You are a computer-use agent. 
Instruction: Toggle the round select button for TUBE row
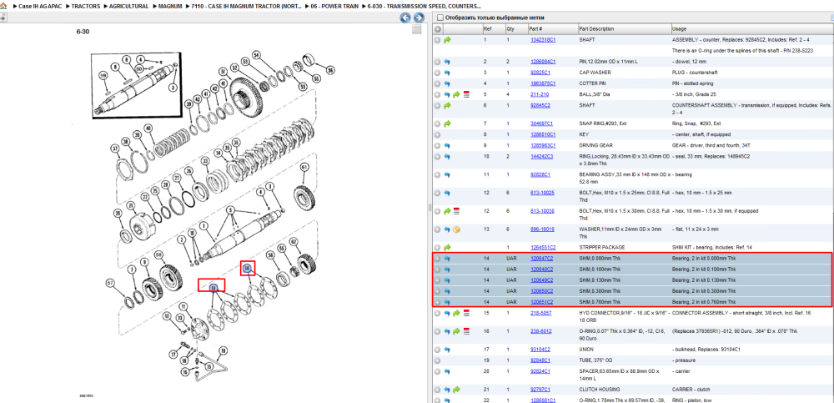click(438, 360)
